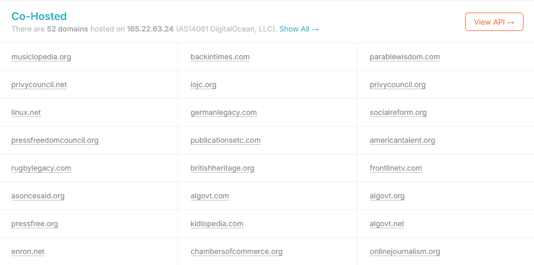Visit the backintimes.com link
Screen dimensions: 534x265
[x=220, y=57]
